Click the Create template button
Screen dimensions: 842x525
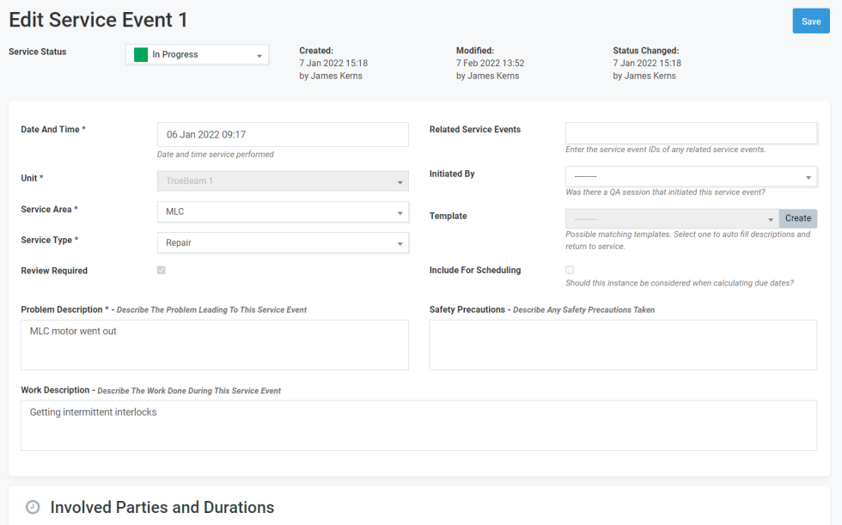point(798,219)
